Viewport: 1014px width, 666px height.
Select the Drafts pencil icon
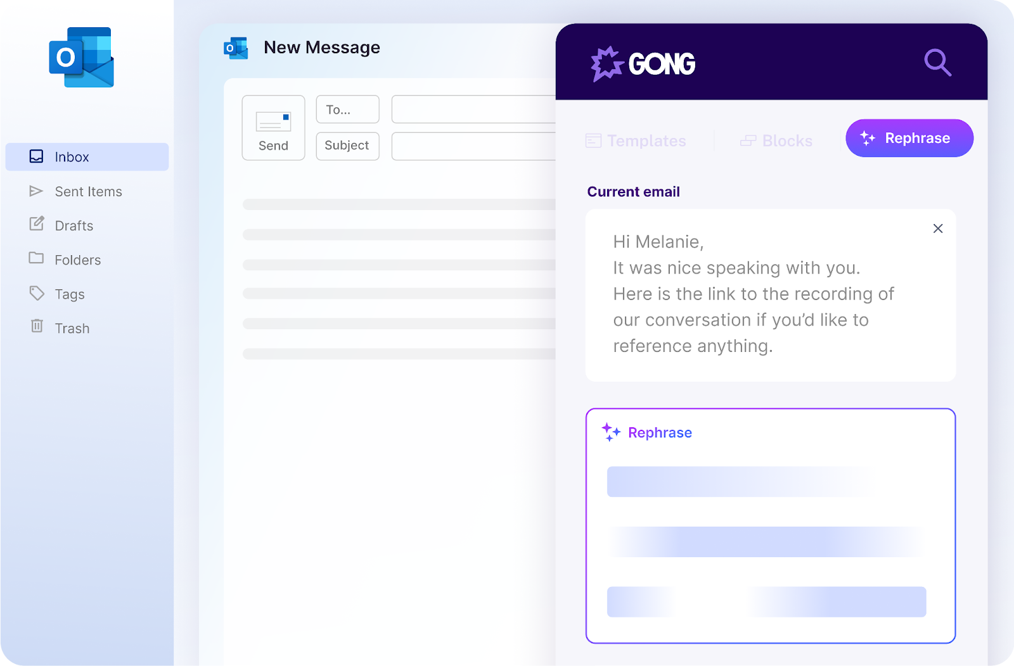click(37, 225)
